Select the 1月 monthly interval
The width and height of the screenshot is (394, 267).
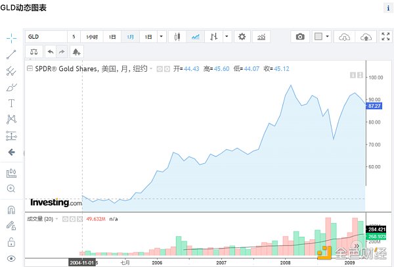131,37
